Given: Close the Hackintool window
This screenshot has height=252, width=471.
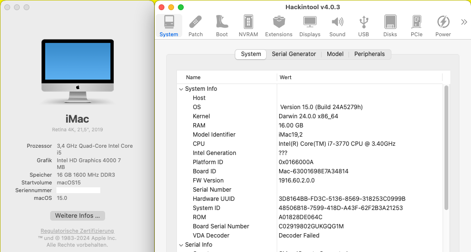Looking at the screenshot, I should click(x=161, y=7).
